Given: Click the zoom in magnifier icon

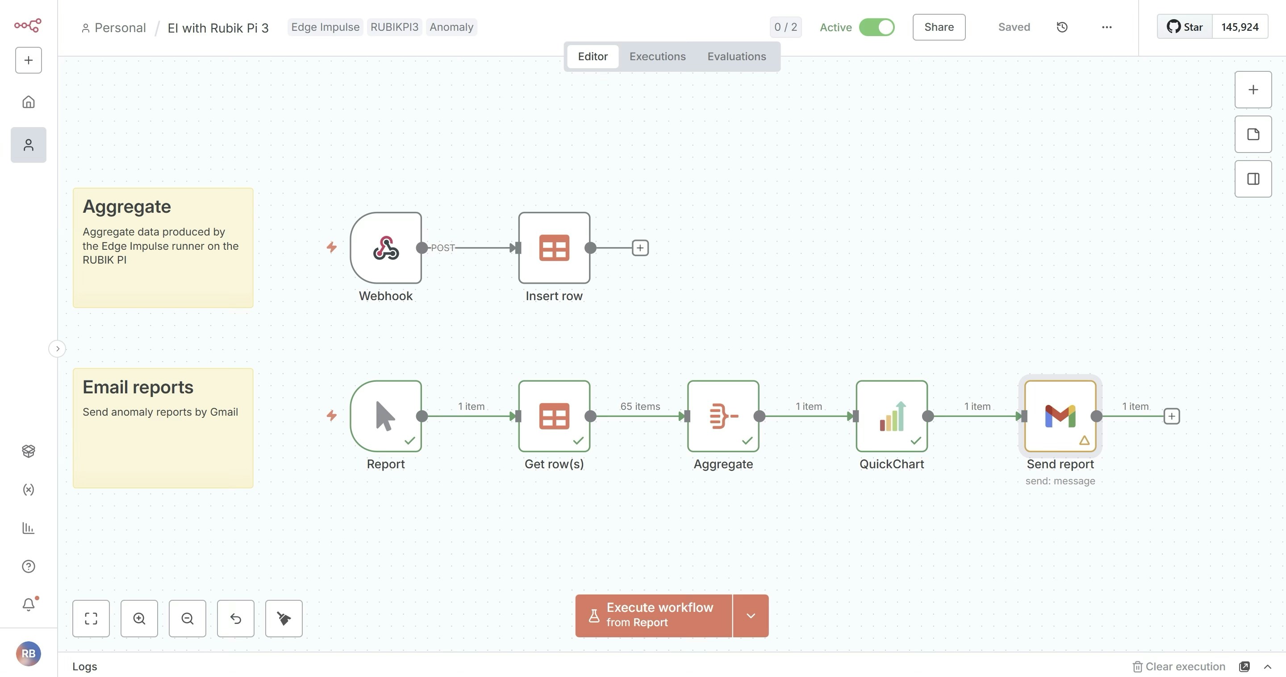Looking at the screenshot, I should pos(139,618).
